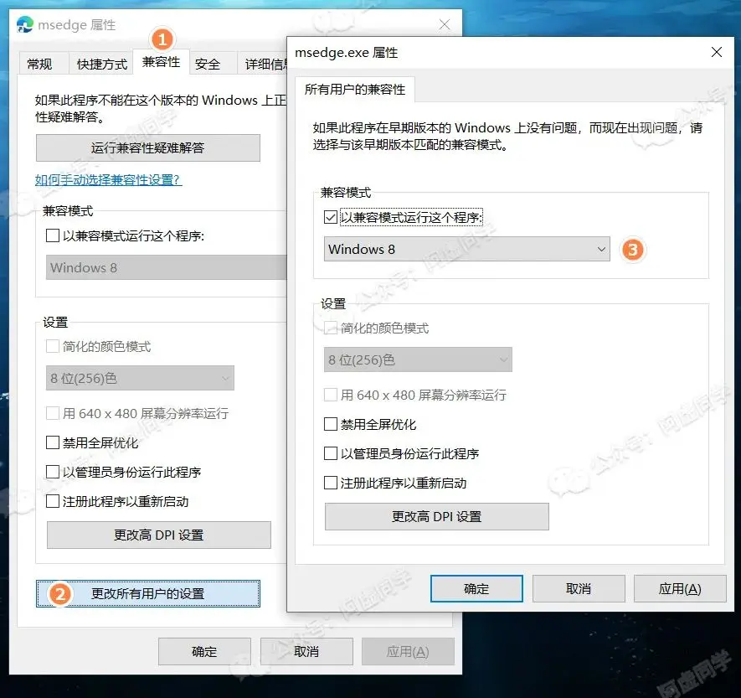Click the Edge icon in msedge 属性 title bar
The height and width of the screenshot is (698, 741).
coord(24,24)
